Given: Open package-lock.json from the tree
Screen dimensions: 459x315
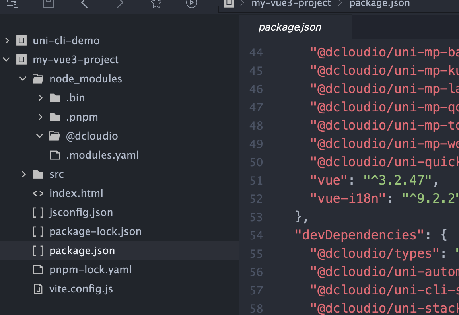Looking at the screenshot, I should [x=95, y=232].
